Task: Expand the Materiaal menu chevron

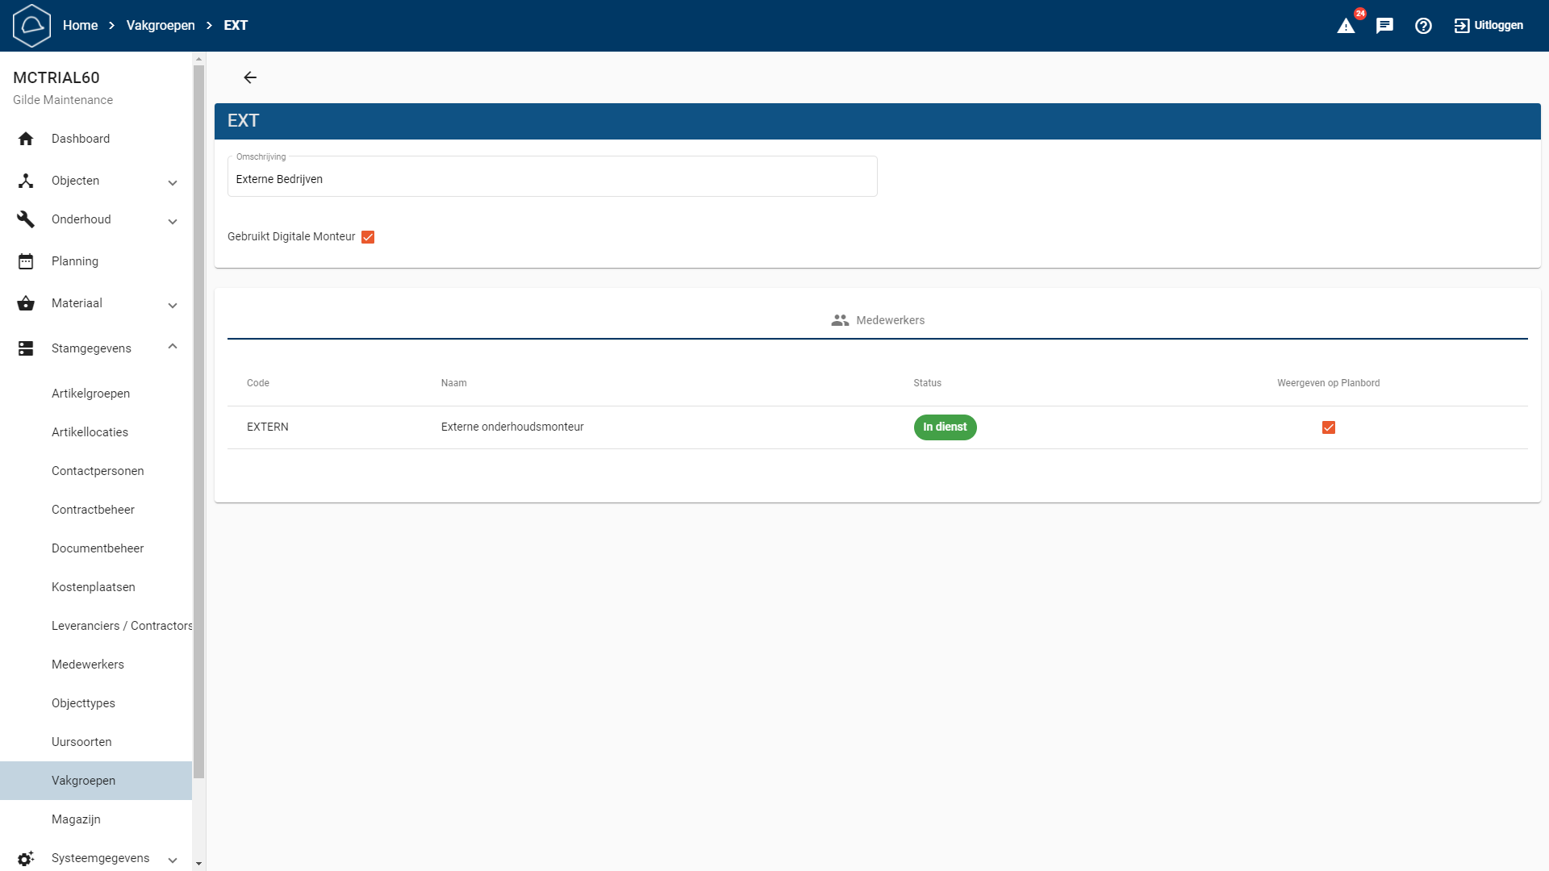Action: (x=173, y=306)
